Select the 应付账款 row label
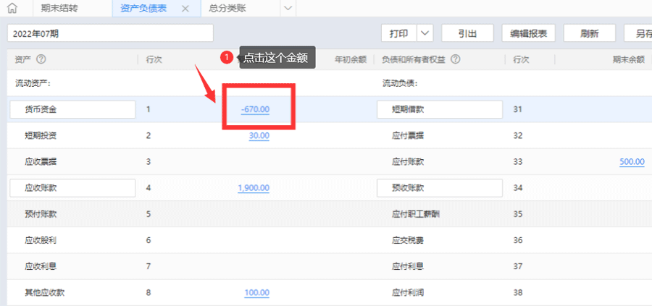This screenshot has width=652, height=306. coord(407,162)
